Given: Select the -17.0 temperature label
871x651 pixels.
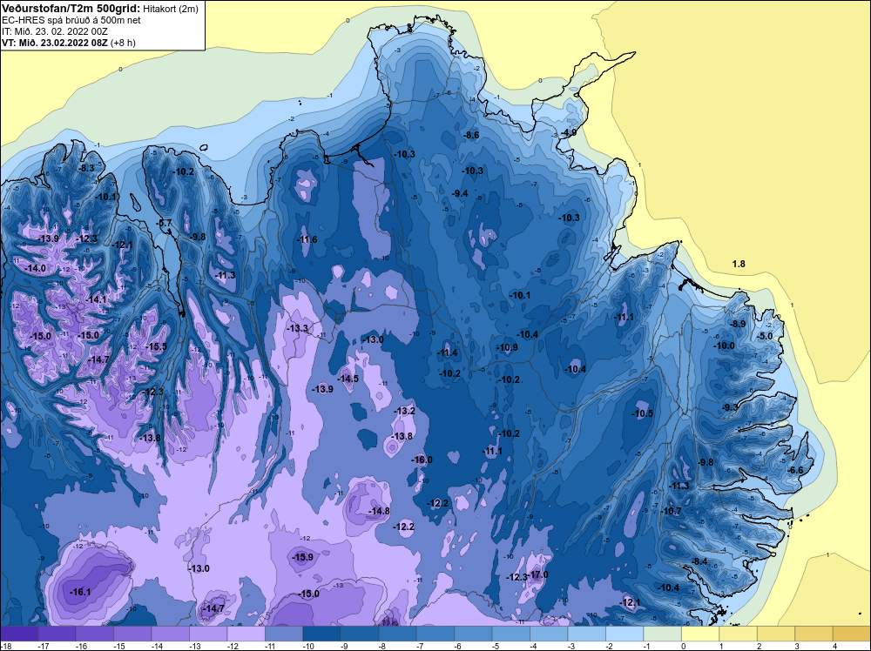Looking at the screenshot, I should (539, 574).
